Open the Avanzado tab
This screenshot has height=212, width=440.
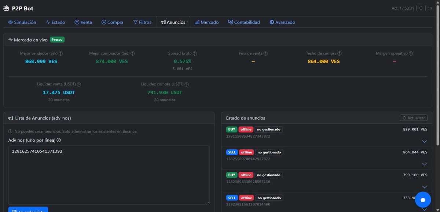coord(282,22)
